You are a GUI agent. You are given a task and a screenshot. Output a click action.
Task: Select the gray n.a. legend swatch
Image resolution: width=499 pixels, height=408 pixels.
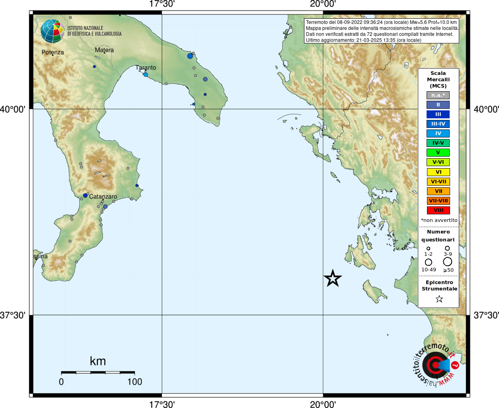[438, 95]
